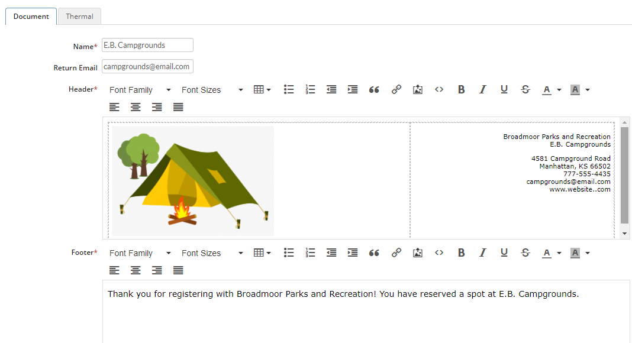Apply blockquote in Header toolbar
Image resolution: width=632 pixels, height=343 pixels.
[x=374, y=89]
